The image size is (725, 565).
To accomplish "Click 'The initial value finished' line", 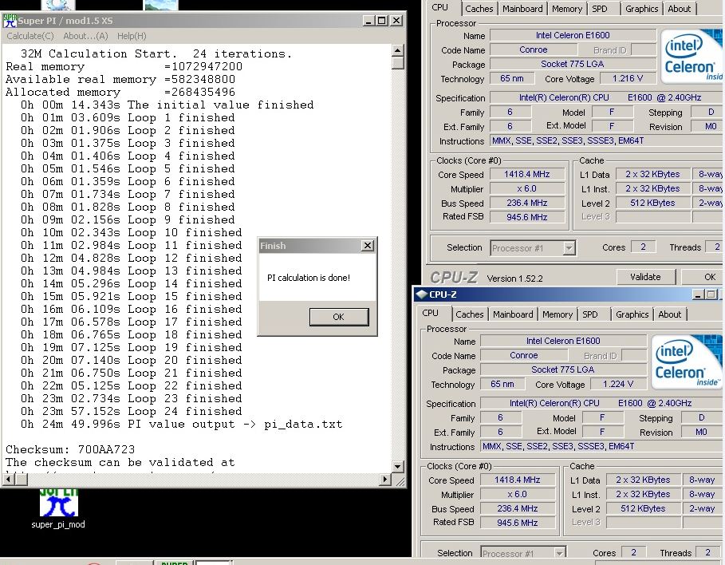I will pyautogui.click(x=167, y=105).
